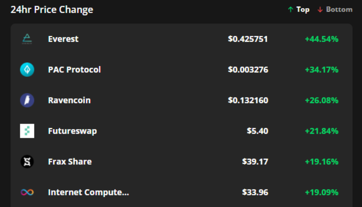Viewport: 362px width, 207px height.
Task: Click the PAC Protocol coin icon
Action: (27, 70)
